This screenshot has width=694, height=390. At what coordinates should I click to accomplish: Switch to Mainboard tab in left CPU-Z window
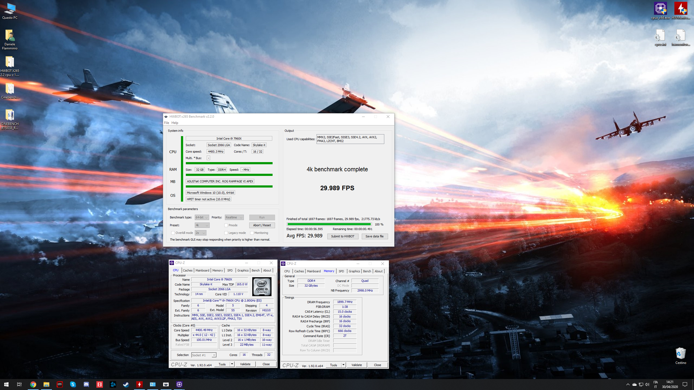tap(202, 270)
